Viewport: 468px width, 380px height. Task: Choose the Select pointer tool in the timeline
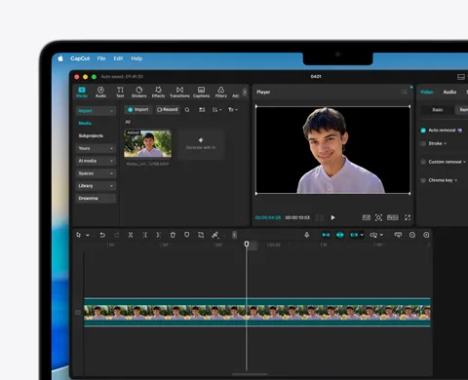79,235
